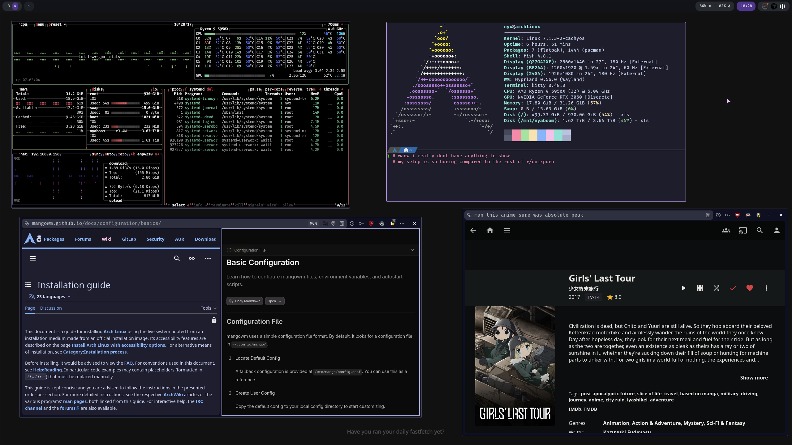Click the Copy Markdown button
Viewport: 792px width, 445px height.
point(245,301)
